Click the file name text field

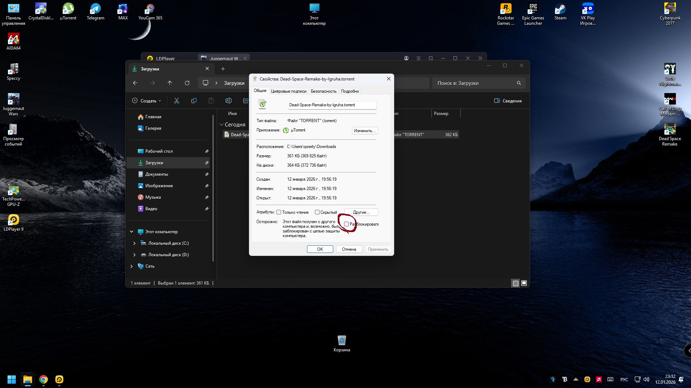(332, 105)
